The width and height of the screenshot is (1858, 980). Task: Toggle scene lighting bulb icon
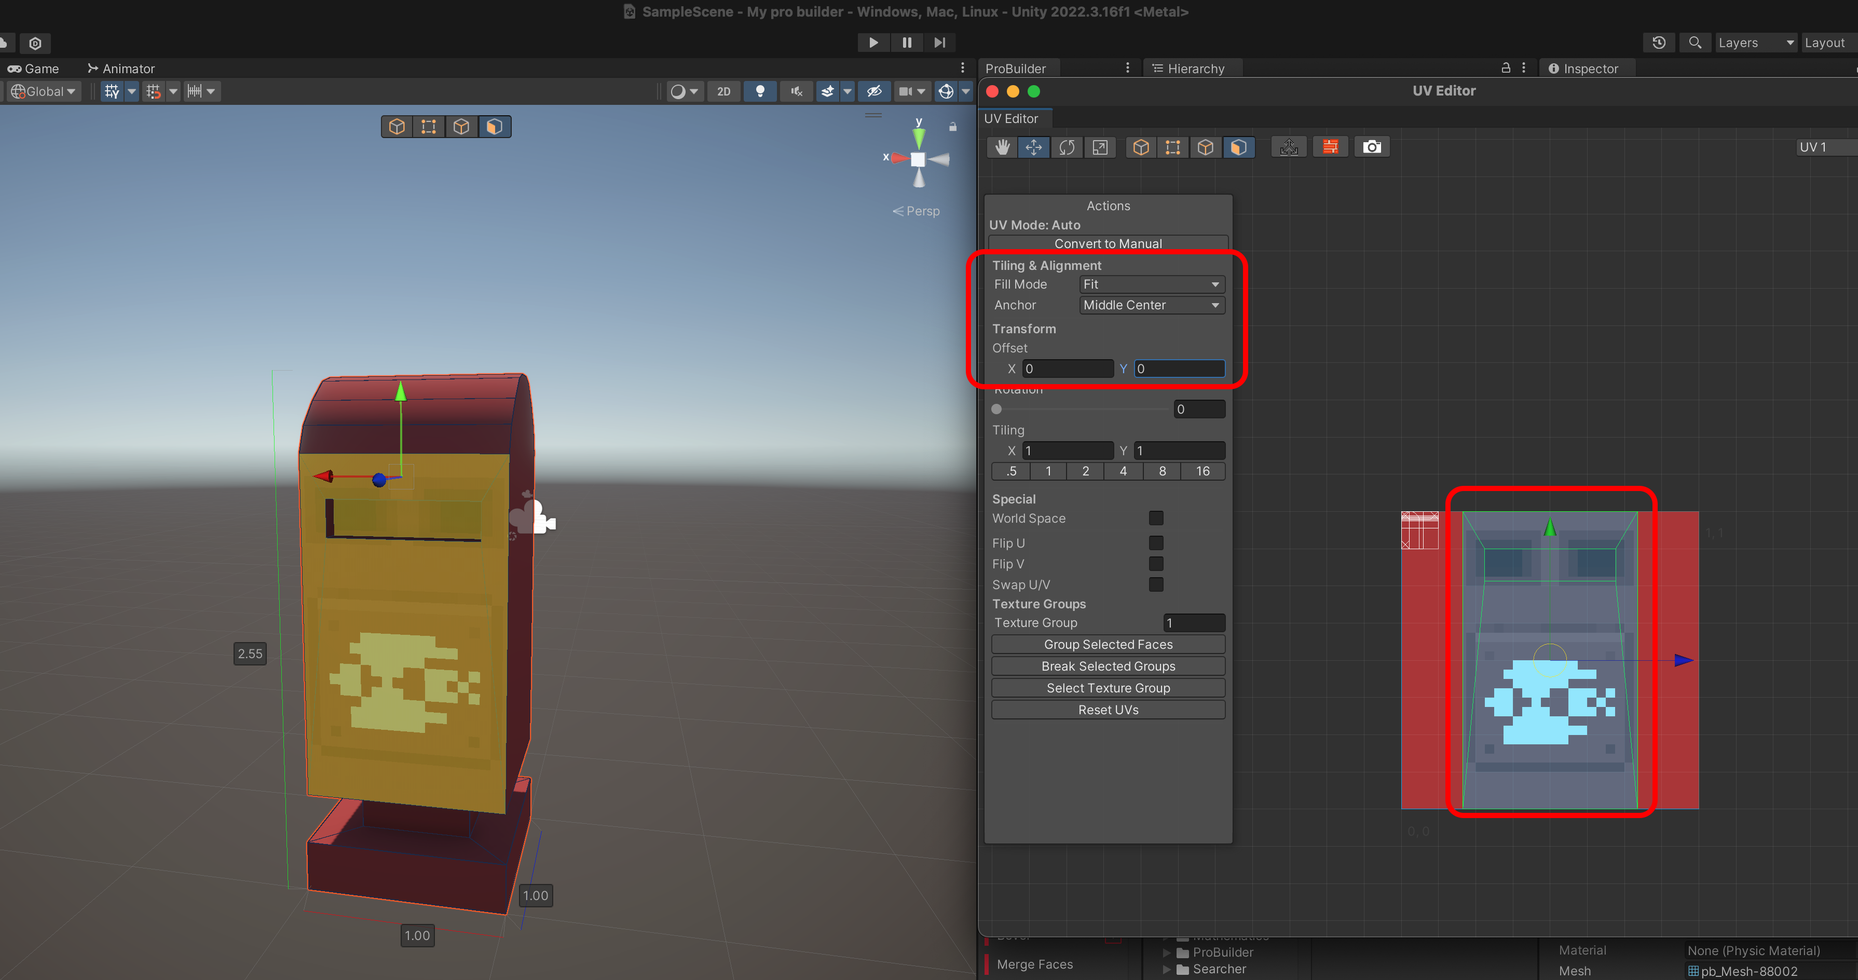point(759,91)
